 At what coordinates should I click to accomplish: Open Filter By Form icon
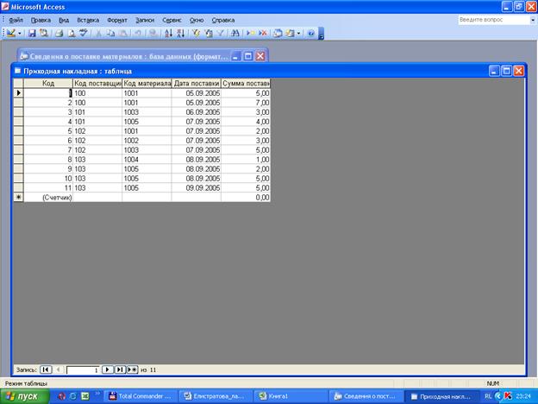click(209, 34)
